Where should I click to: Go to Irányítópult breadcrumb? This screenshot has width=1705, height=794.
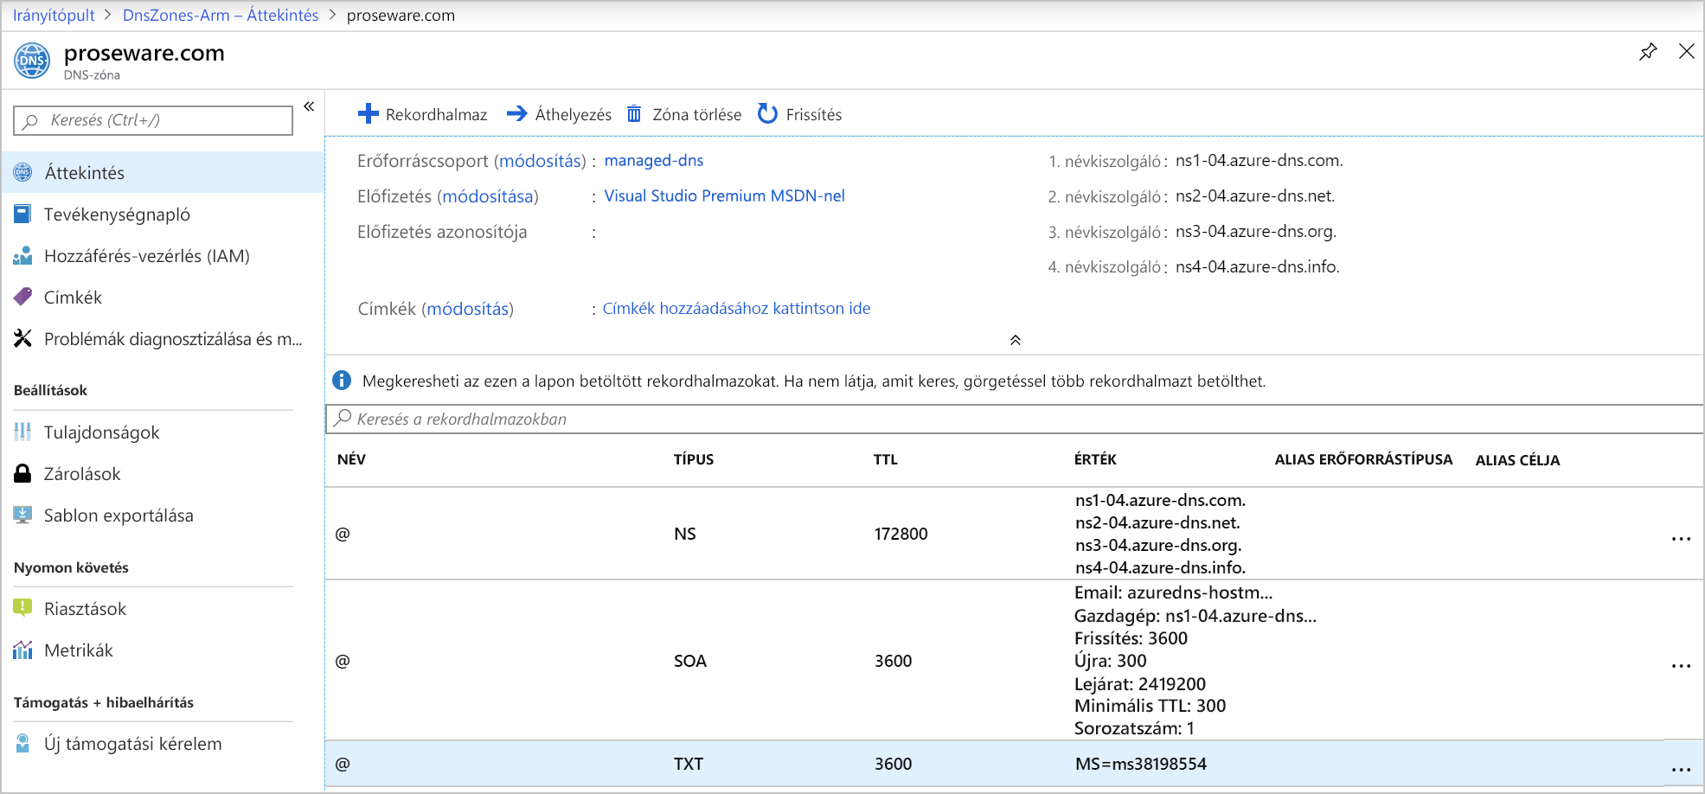[x=54, y=16]
